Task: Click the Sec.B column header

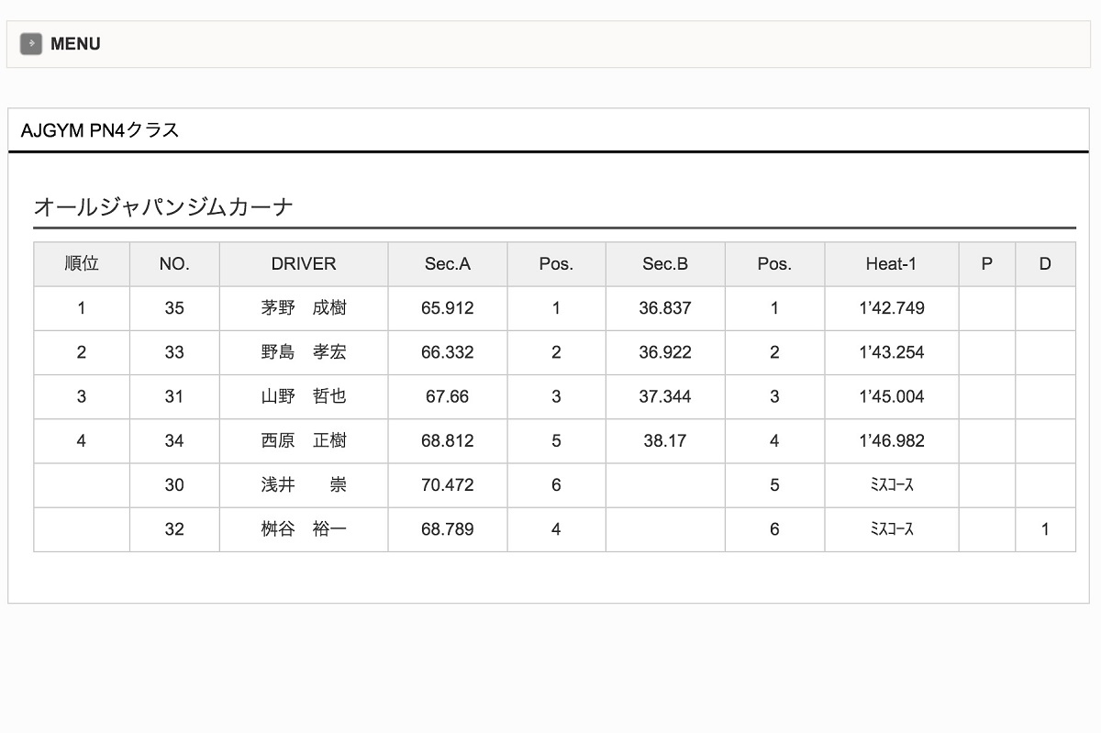Action: pyautogui.click(x=665, y=264)
